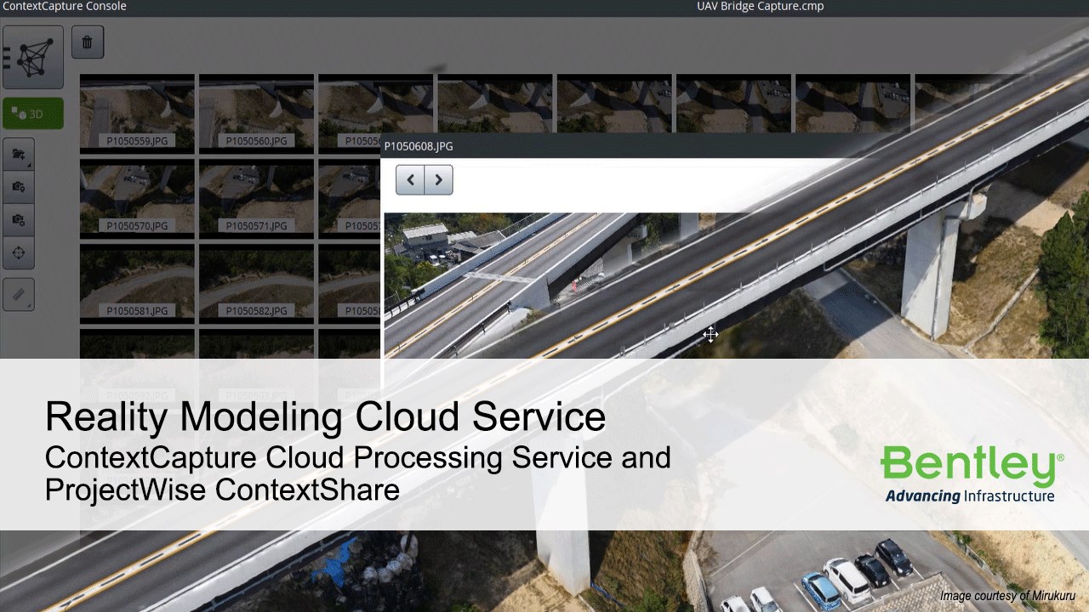Open the mesh network main menu button
Viewport: 1089px width, 612px height.
[x=33, y=57]
